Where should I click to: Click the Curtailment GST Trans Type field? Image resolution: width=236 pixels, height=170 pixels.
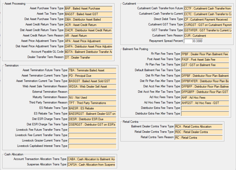208,25
